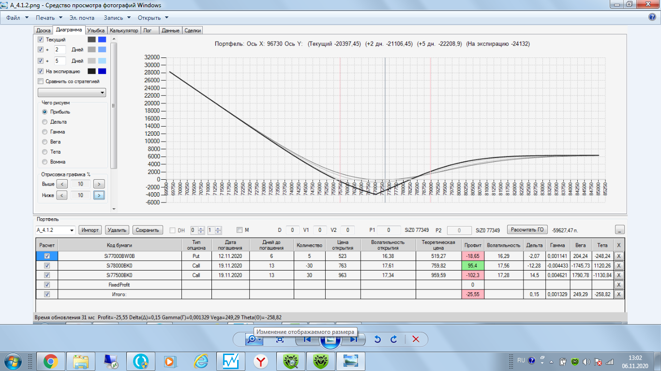Remove the Si77500BK0 row with its X
Screen dimensions: 661x371
coord(619,275)
